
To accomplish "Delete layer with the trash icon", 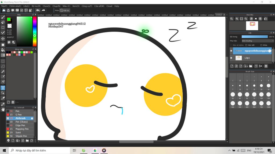I will [266, 66].
